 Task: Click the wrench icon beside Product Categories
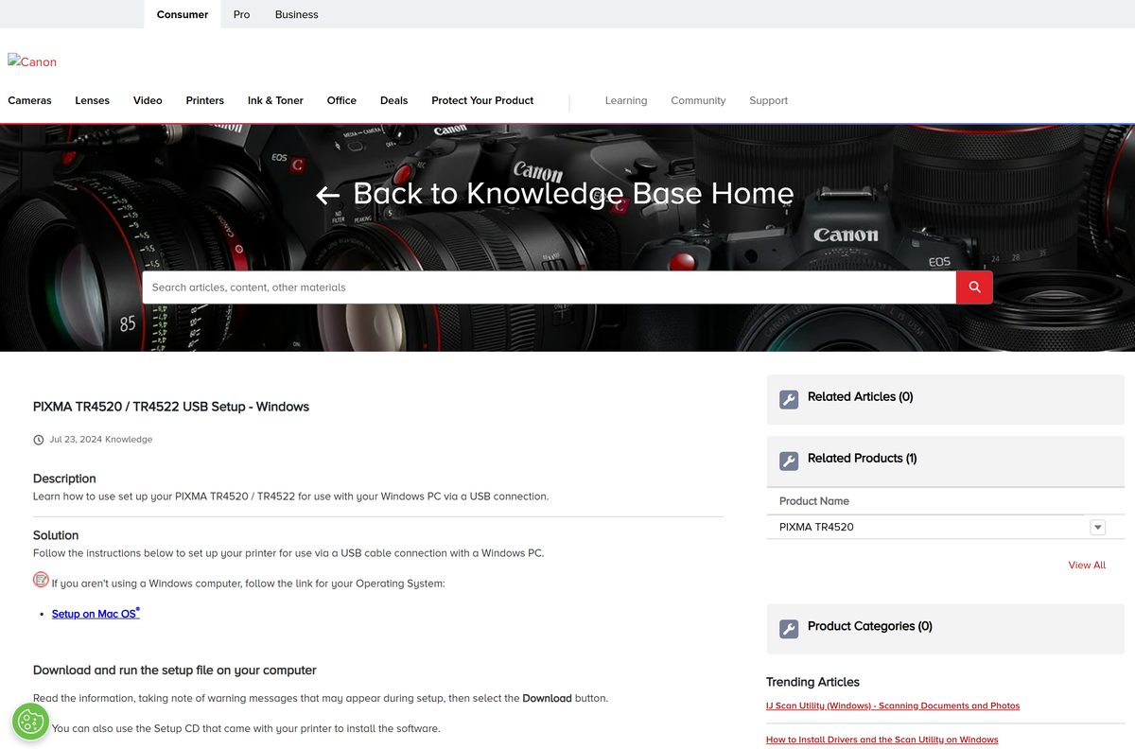point(789,630)
